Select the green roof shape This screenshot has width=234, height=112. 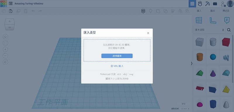(x=199, y=73)
